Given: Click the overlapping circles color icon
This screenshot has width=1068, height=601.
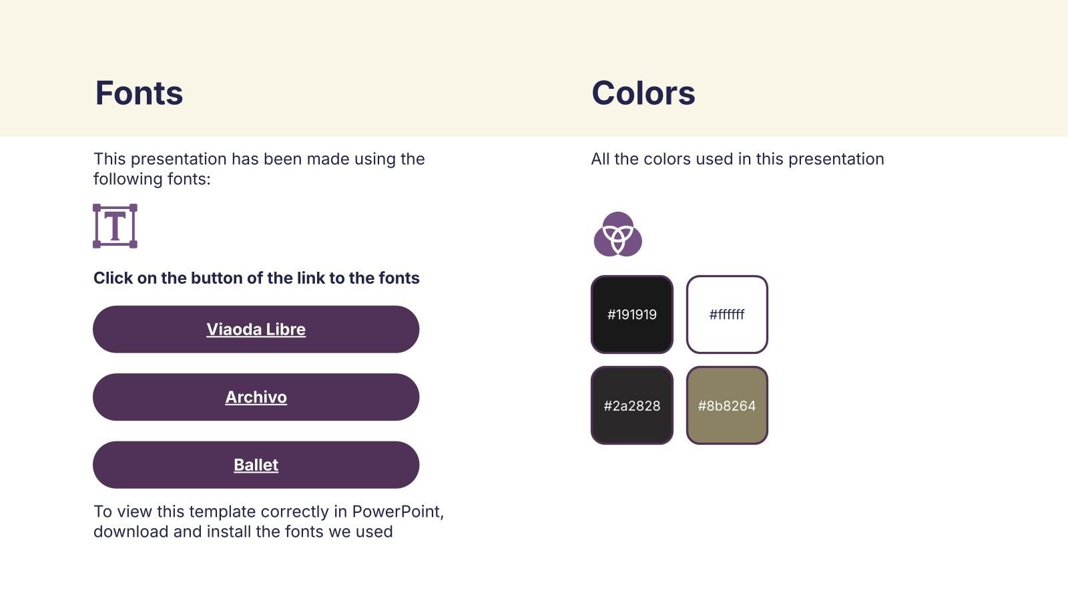Looking at the screenshot, I should 618,234.
